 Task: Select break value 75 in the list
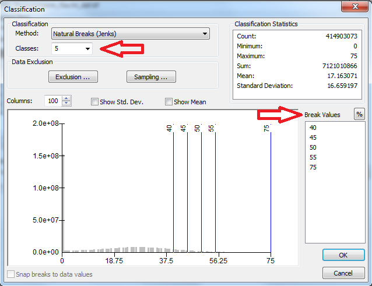(x=314, y=167)
